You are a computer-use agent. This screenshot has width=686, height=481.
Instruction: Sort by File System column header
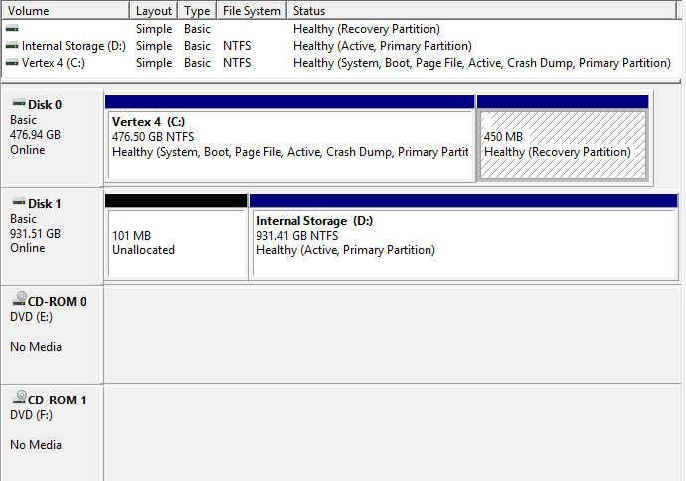click(x=252, y=11)
